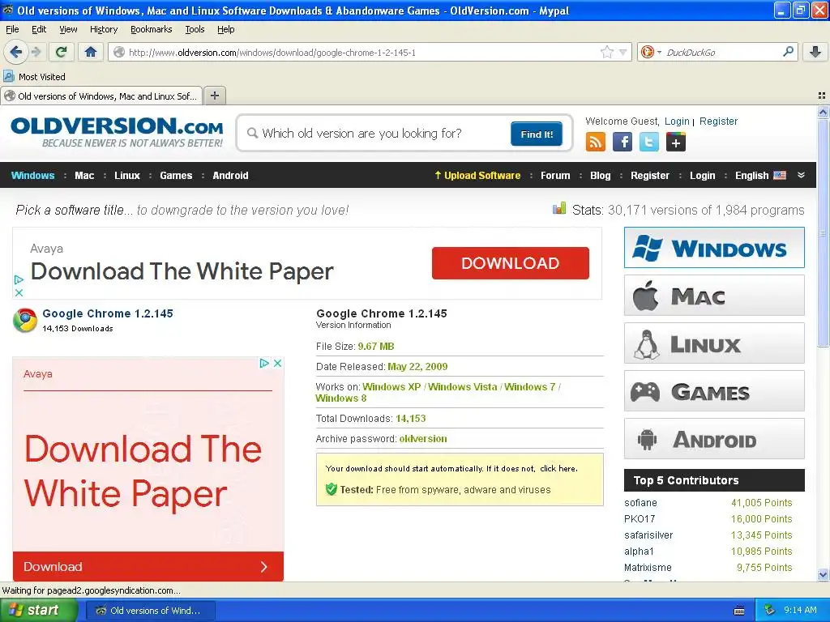
Task: Close the Avaya side ad with X
Action: [x=277, y=363]
